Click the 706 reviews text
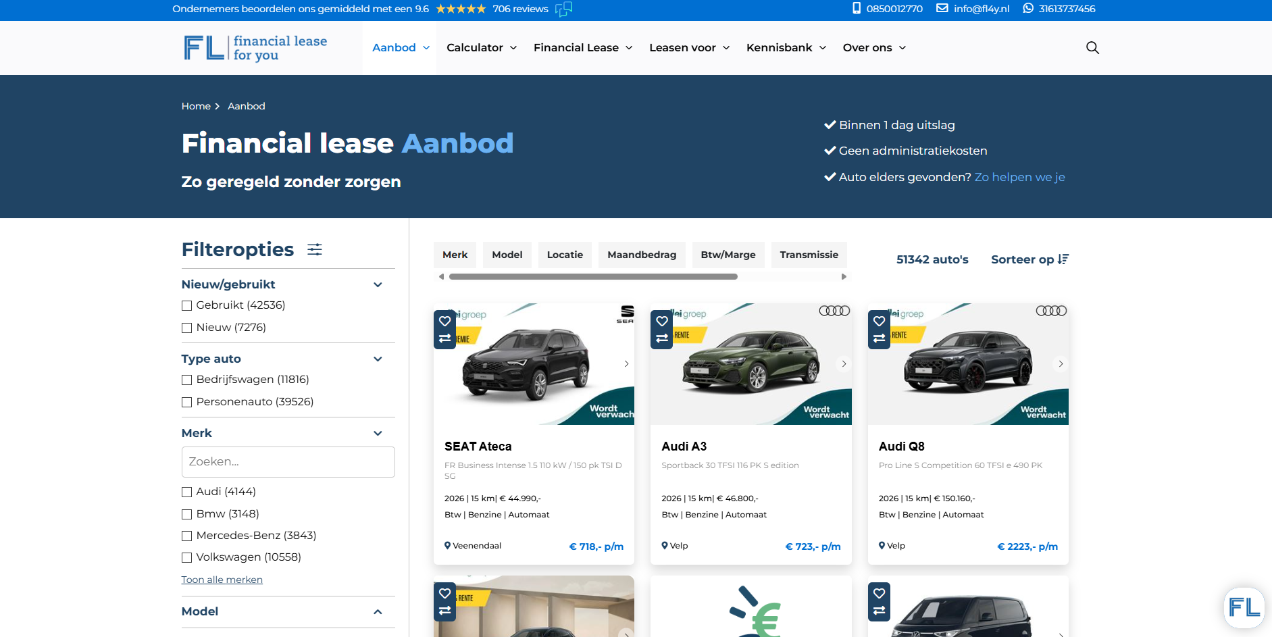 coord(520,9)
